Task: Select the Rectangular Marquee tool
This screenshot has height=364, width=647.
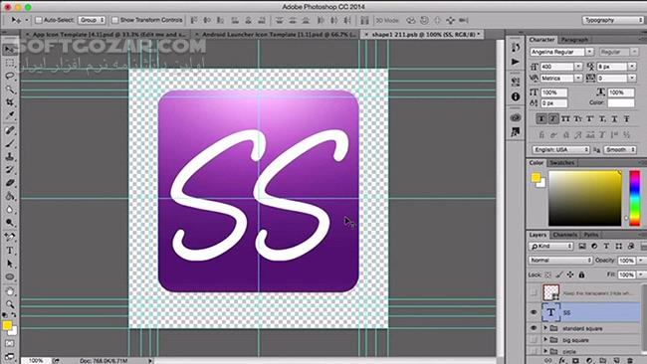Action: pyautogui.click(x=10, y=63)
